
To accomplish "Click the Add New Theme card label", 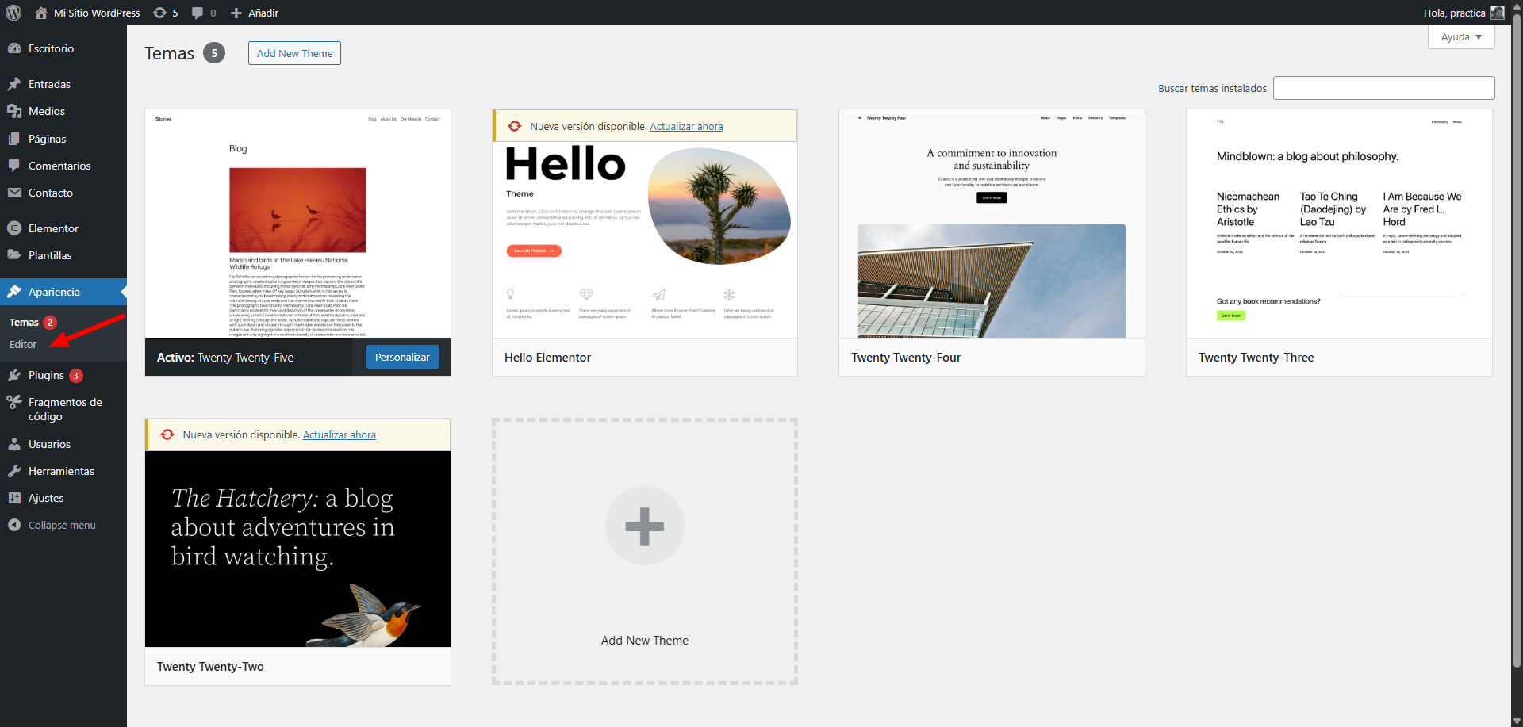I will [x=645, y=641].
